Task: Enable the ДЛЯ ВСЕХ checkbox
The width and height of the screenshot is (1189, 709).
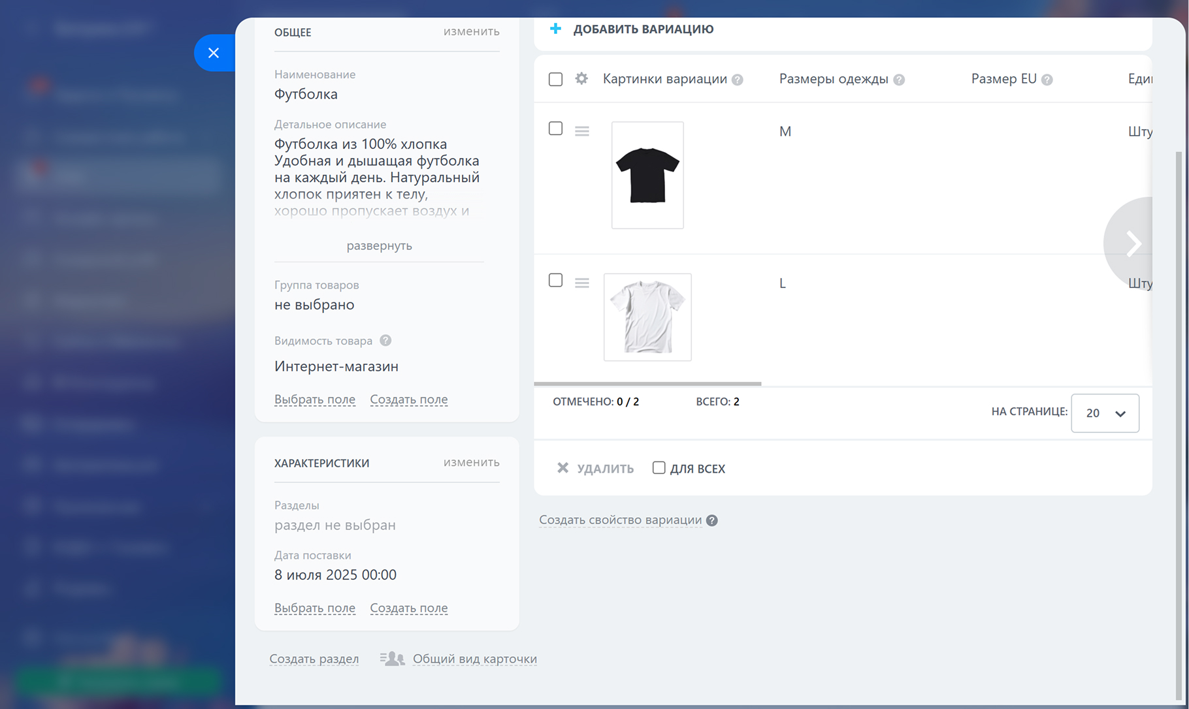Action: 659,467
